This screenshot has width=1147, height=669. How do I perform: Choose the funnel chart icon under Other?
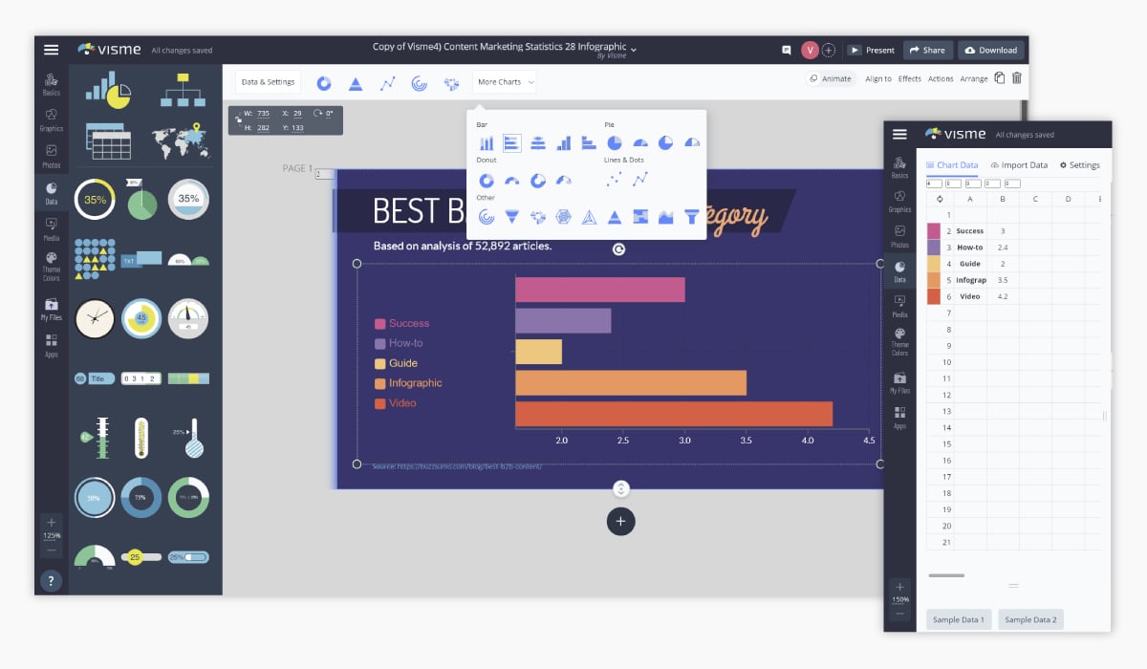[x=692, y=217]
